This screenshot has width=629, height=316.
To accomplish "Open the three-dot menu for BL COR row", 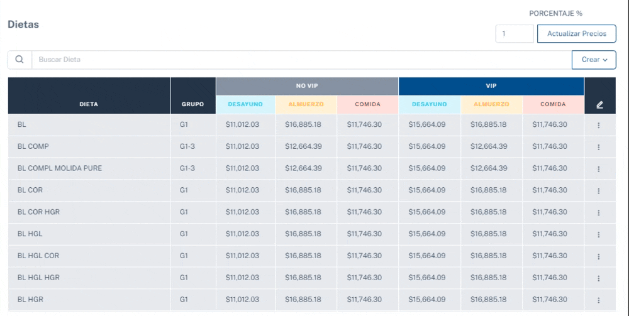I will click(x=598, y=190).
